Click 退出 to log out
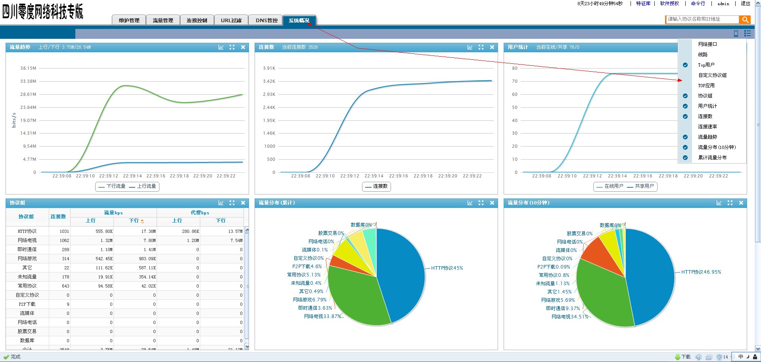 click(x=746, y=4)
